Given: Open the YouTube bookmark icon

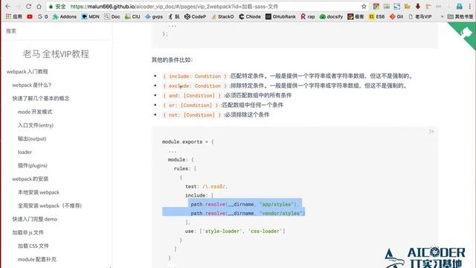Looking at the screenshot, I should pyautogui.click(x=30, y=16).
